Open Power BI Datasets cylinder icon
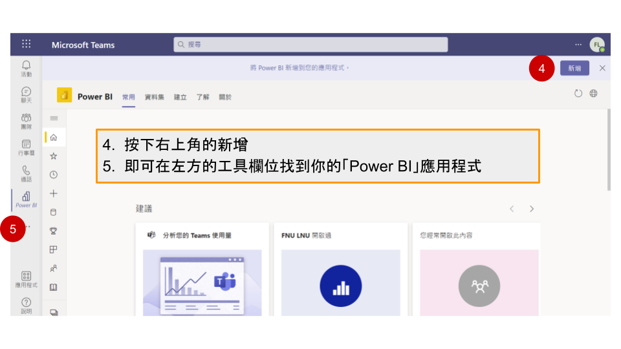621x349 pixels. point(54,212)
